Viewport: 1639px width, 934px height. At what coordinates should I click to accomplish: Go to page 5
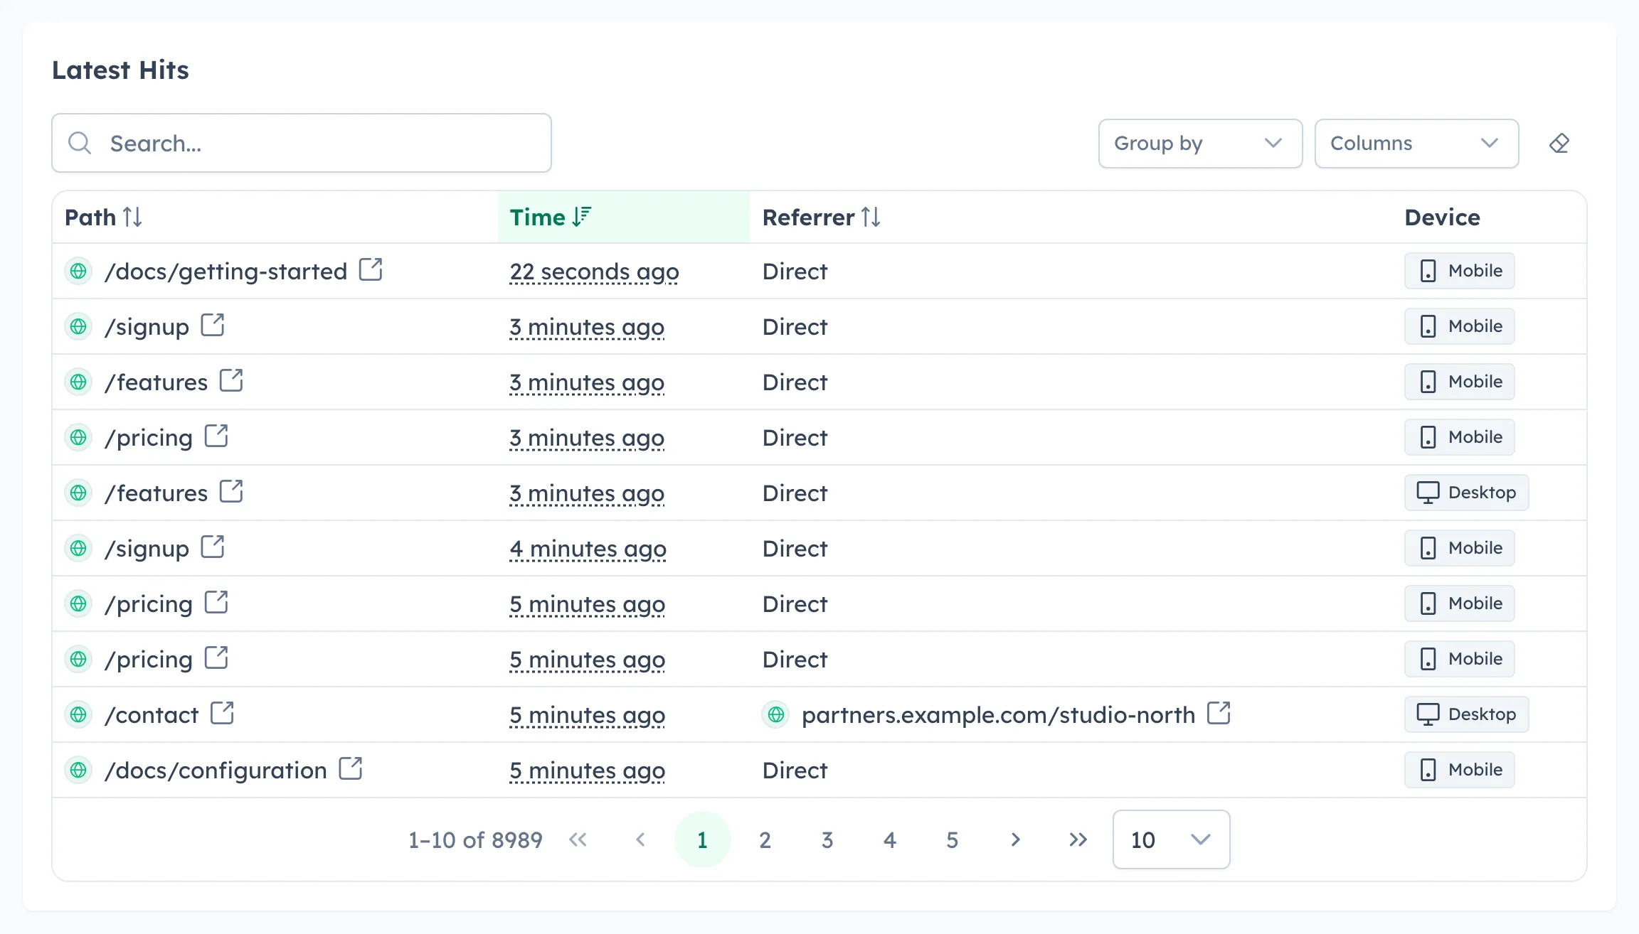point(953,839)
